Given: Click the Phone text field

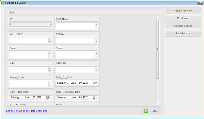Looking at the screenshot, I should 75,41.
